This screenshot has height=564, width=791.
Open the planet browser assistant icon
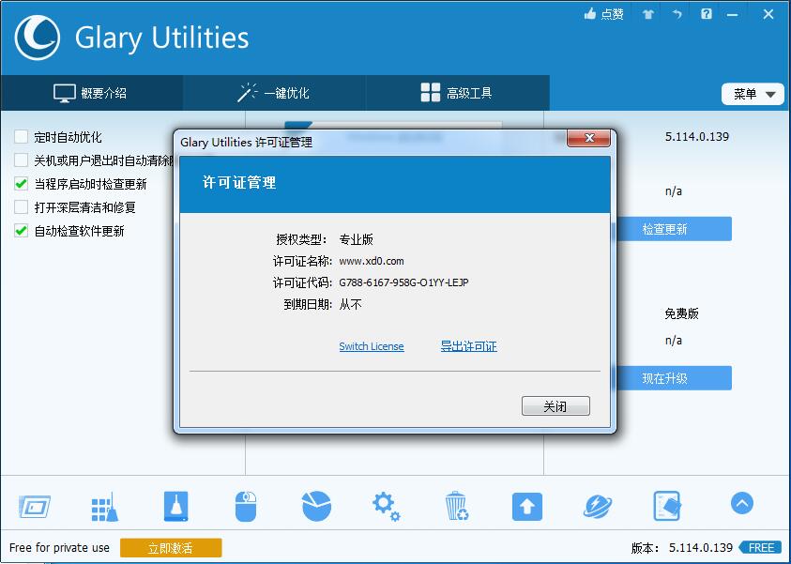tap(598, 507)
